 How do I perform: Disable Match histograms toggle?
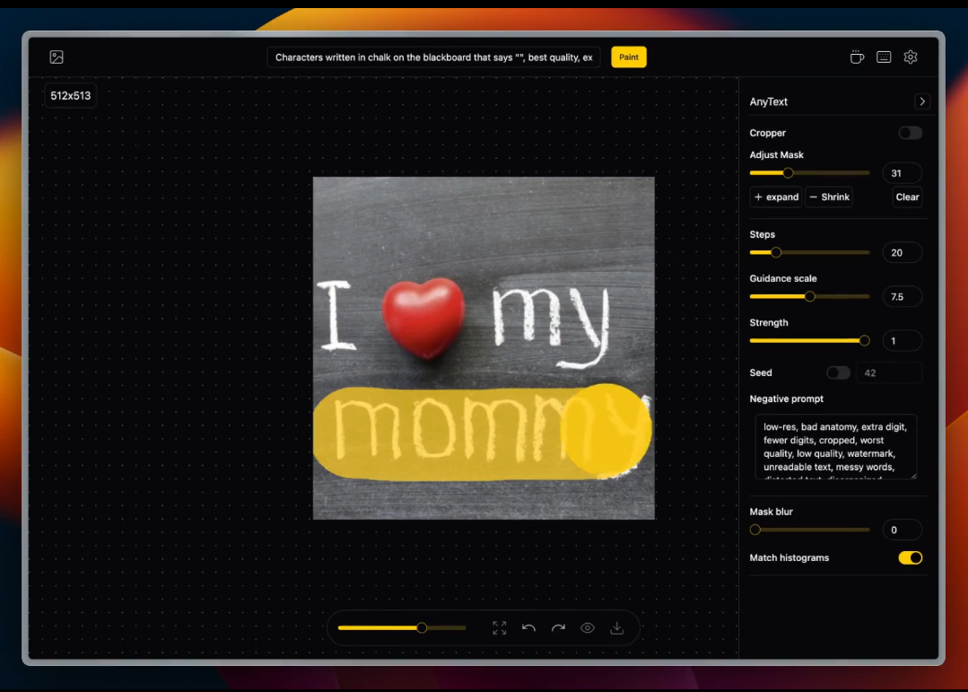[x=910, y=558]
